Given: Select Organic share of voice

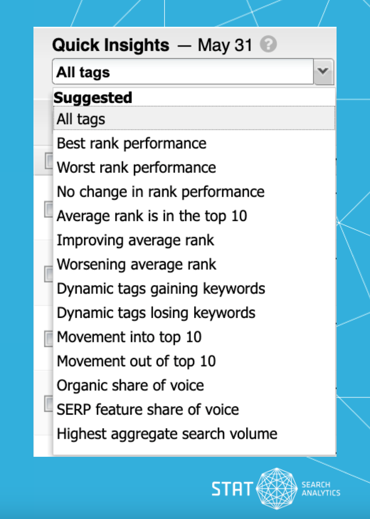Looking at the screenshot, I should 130,385.
